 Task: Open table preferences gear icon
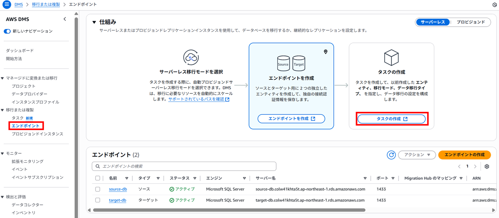pyautogui.click(x=487, y=166)
